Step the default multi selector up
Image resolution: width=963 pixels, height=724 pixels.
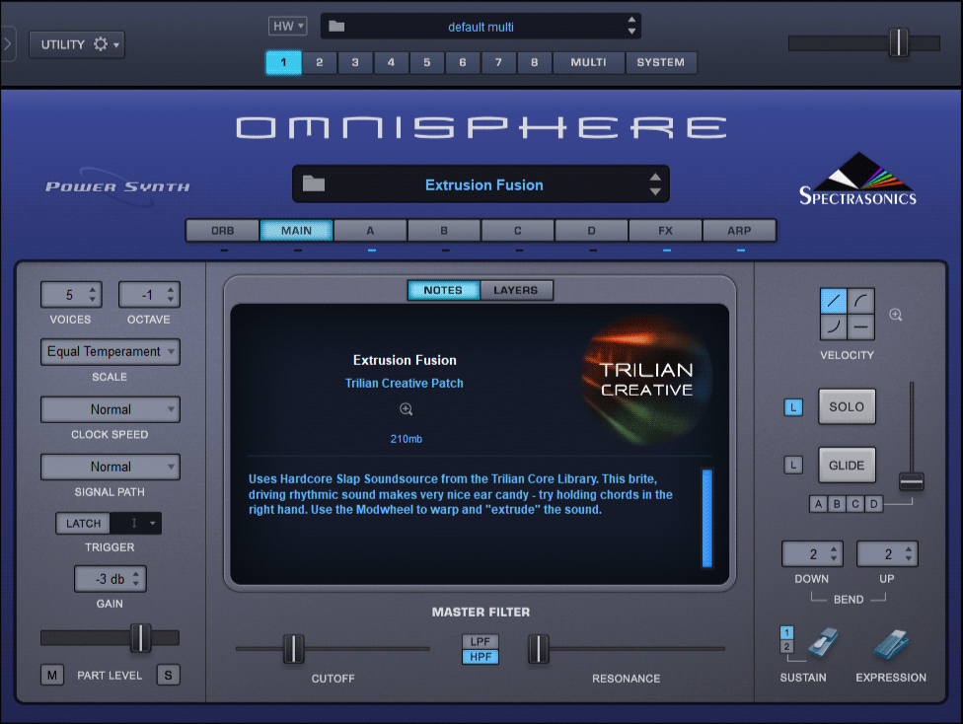[x=631, y=21]
